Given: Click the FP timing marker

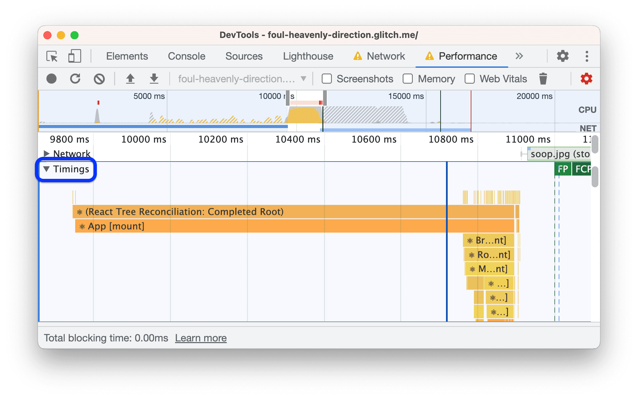Looking at the screenshot, I should [563, 169].
